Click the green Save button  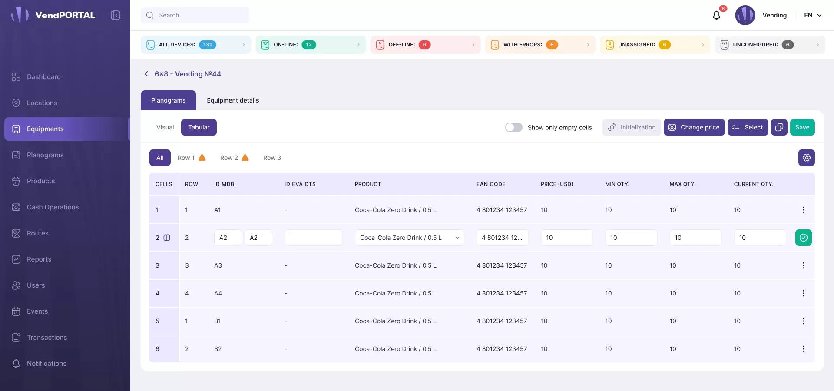(802, 127)
